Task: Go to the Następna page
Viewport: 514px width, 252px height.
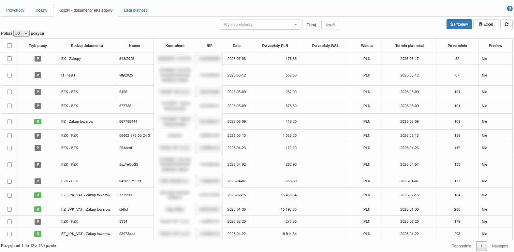Action: pos(500,246)
